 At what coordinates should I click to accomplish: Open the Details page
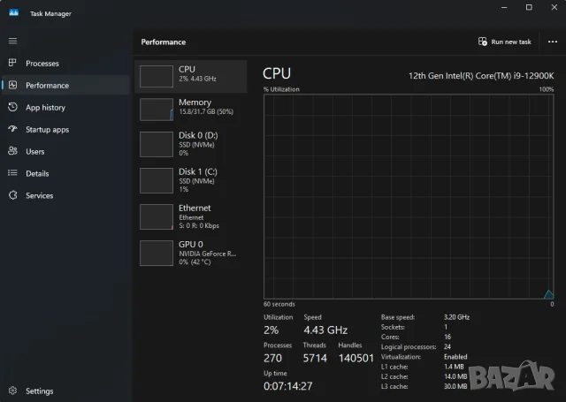click(65, 173)
